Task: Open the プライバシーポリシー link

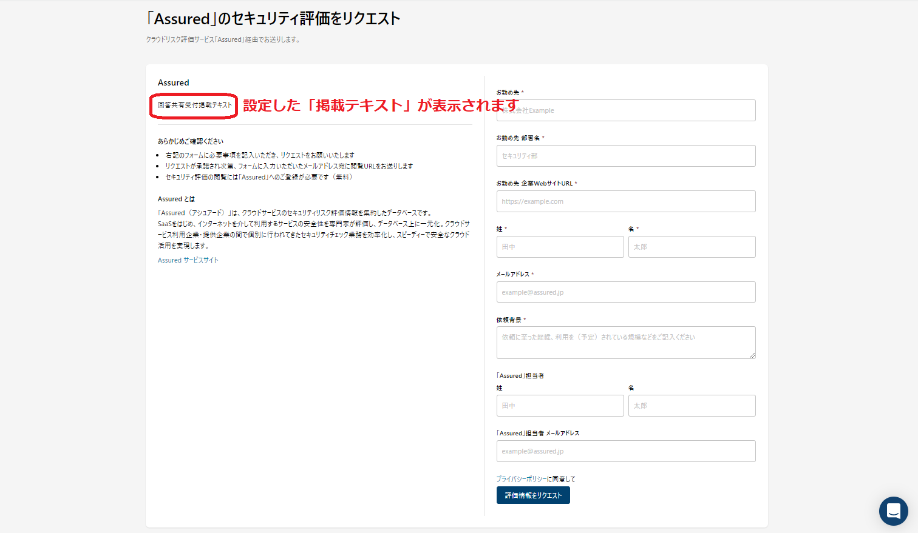Action: (x=522, y=479)
